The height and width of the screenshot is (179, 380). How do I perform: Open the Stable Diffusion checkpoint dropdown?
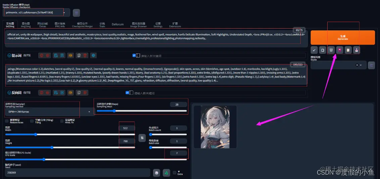point(36,12)
